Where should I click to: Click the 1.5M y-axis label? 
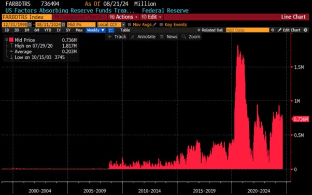(x=299, y=67)
